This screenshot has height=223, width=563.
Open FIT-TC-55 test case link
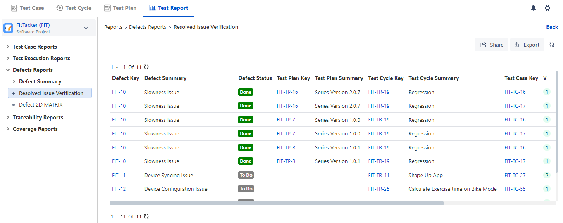click(x=515, y=189)
